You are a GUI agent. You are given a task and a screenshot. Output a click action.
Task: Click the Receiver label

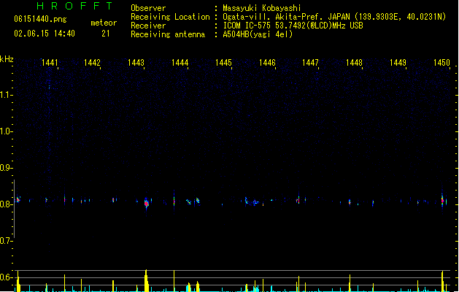(x=148, y=26)
